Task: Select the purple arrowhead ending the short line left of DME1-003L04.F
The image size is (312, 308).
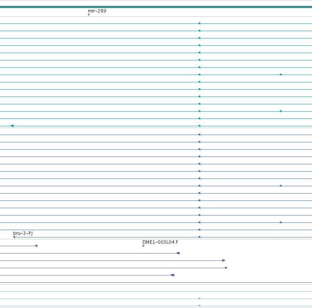Action: (36, 246)
